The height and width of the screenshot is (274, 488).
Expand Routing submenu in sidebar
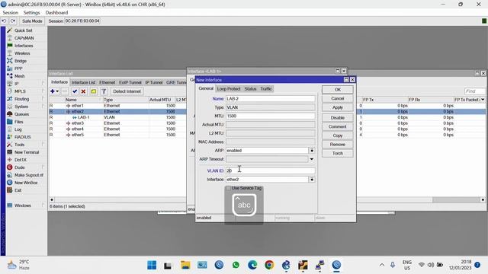(43, 99)
